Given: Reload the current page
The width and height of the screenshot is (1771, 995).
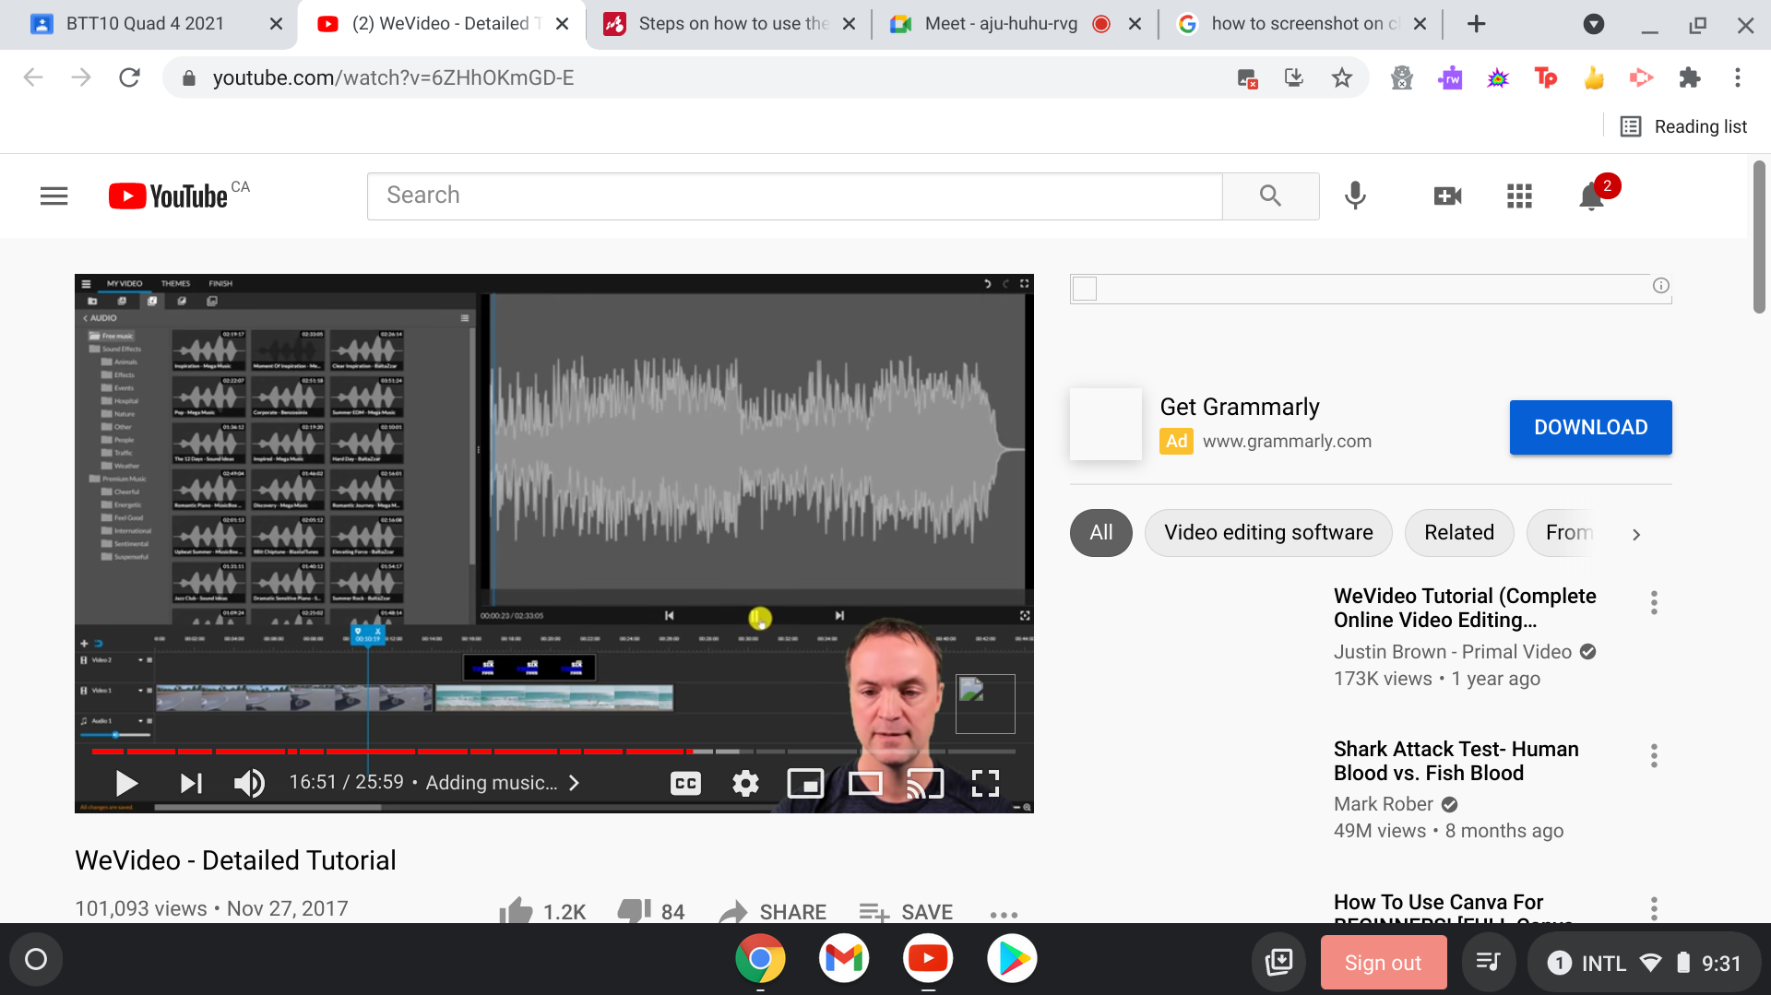Looking at the screenshot, I should pos(129,77).
